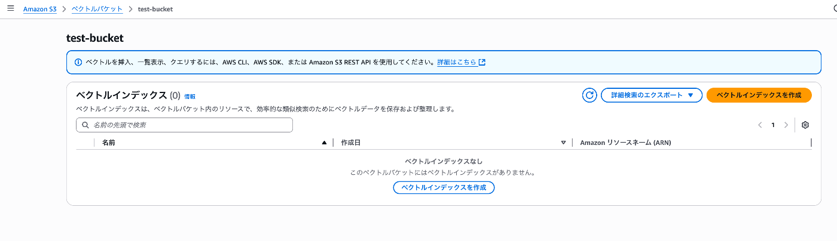Click the info icon in the banner

78,62
